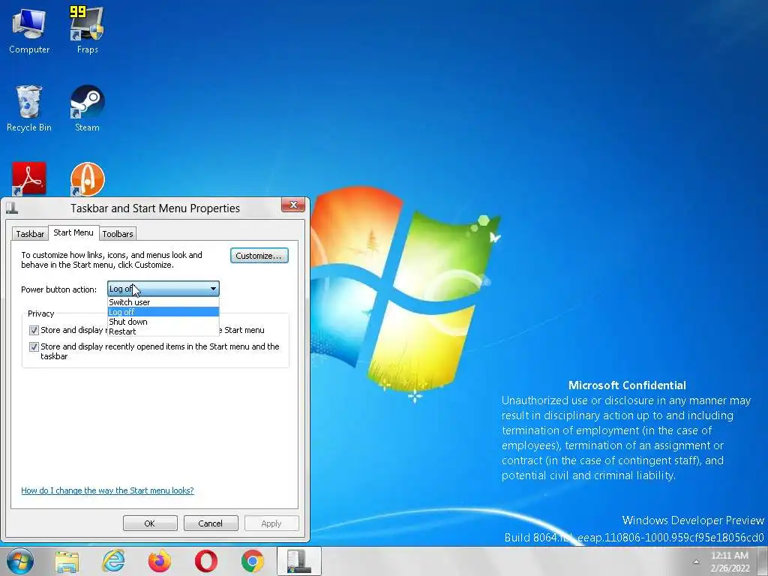
Task: Choose Restart from the list
Action: [163, 331]
